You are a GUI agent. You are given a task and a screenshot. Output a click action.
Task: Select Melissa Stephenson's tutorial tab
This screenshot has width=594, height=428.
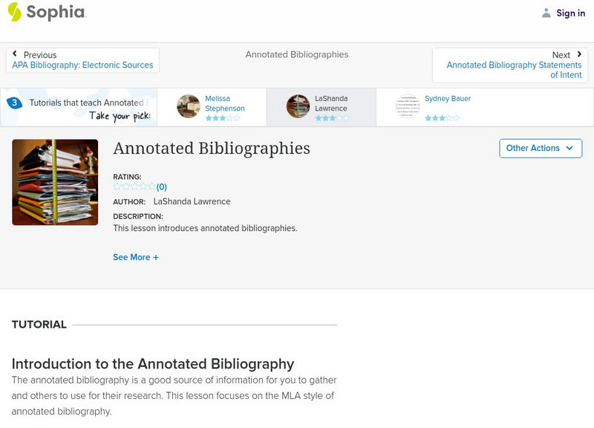point(225,103)
